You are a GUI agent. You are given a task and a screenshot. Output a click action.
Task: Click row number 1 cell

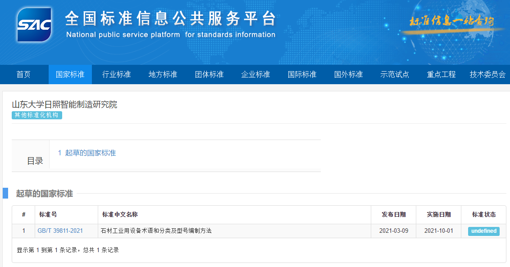[24, 231]
